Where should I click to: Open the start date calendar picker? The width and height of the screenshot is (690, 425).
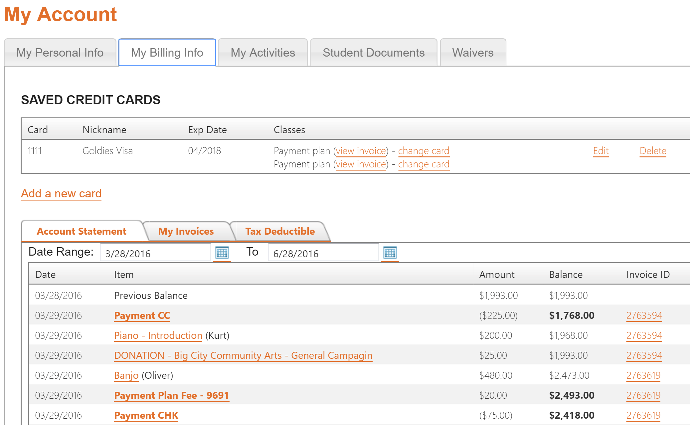point(222,253)
